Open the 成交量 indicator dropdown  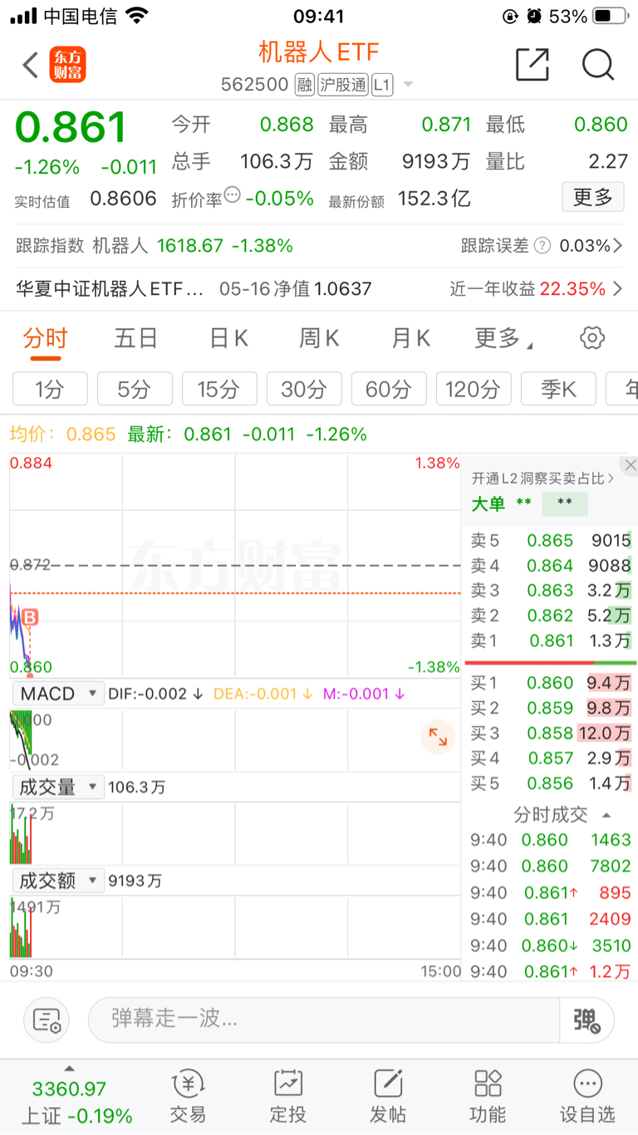coord(57,787)
